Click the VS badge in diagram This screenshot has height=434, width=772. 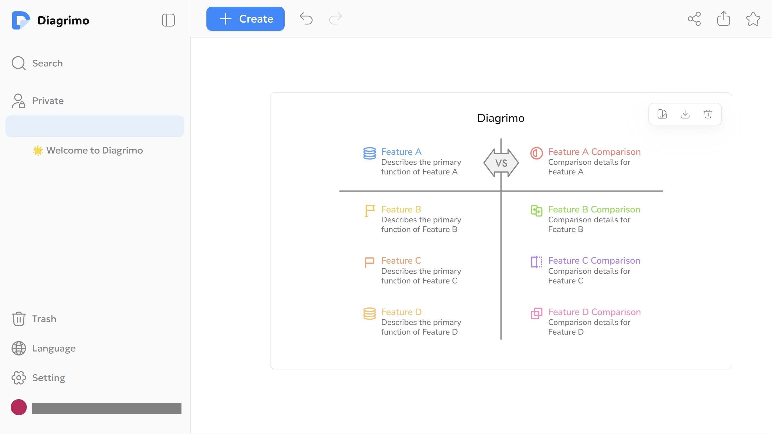(501, 163)
